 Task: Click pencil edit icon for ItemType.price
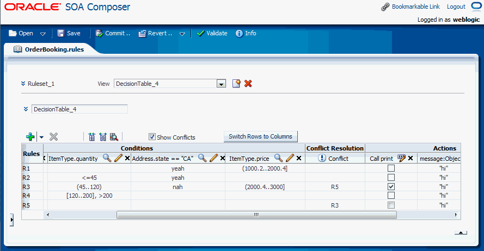pos(290,158)
